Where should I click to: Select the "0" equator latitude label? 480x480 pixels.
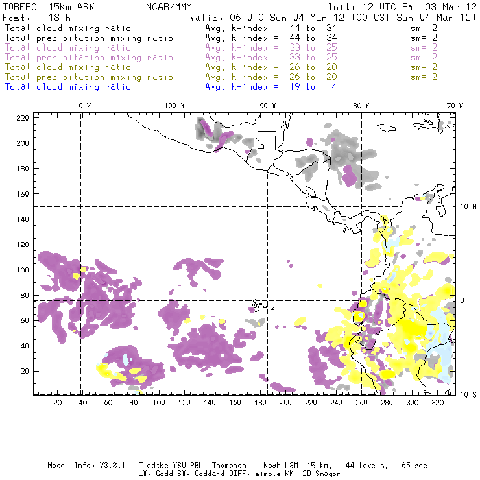tap(462, 300)
